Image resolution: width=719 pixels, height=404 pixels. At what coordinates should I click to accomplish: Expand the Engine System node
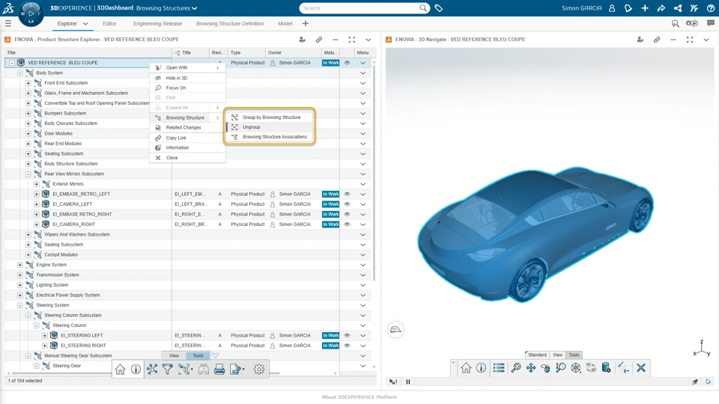pos(19,265)
